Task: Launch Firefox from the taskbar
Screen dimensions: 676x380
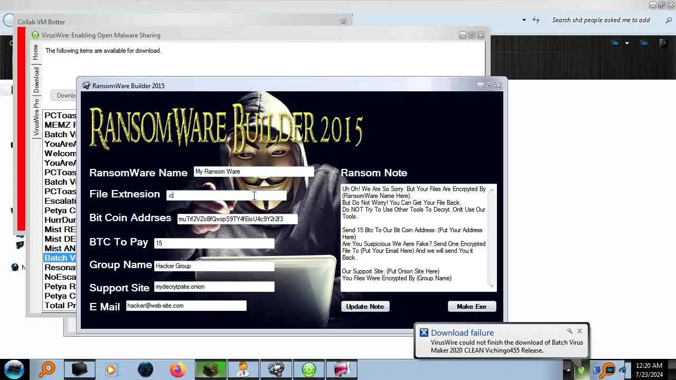Action: point(178,369)
